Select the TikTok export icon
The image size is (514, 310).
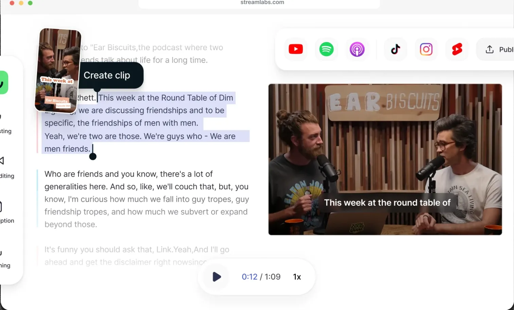click(395, 50)
